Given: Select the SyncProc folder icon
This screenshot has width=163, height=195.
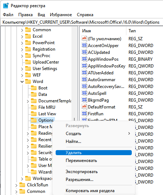Looking at the screenshot, I should pos(28,56).
